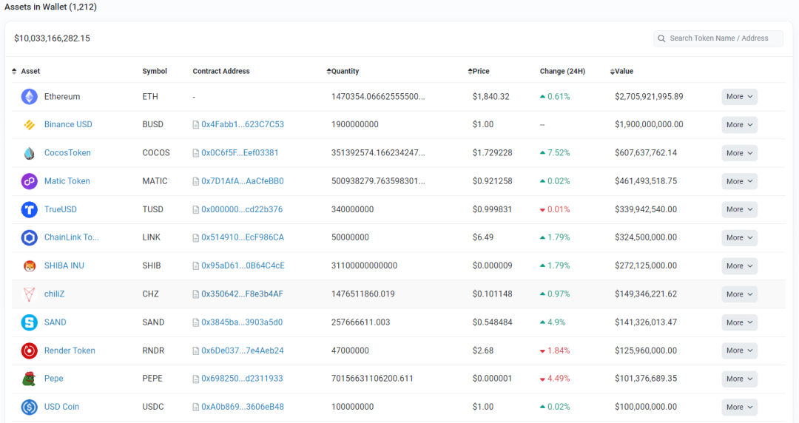
Task: Click the SAND blue logo icon
Action: pyautogui.click(x=29, y=322)
